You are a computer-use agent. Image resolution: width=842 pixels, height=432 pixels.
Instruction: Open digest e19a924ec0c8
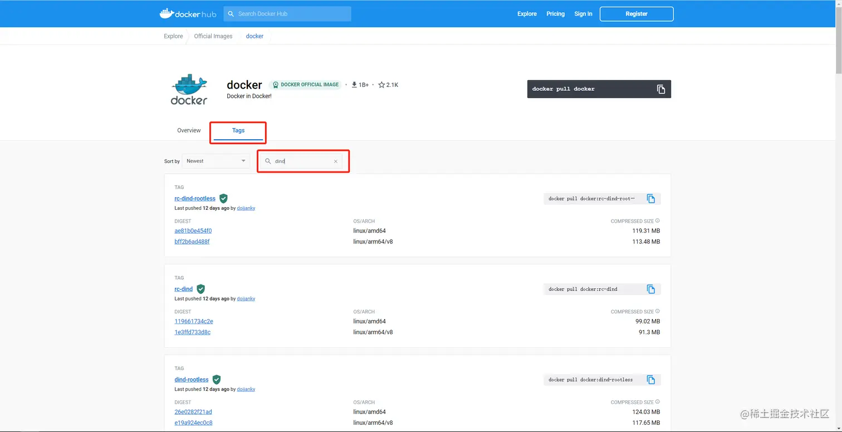pyautogui.click(x=193, y=423)
